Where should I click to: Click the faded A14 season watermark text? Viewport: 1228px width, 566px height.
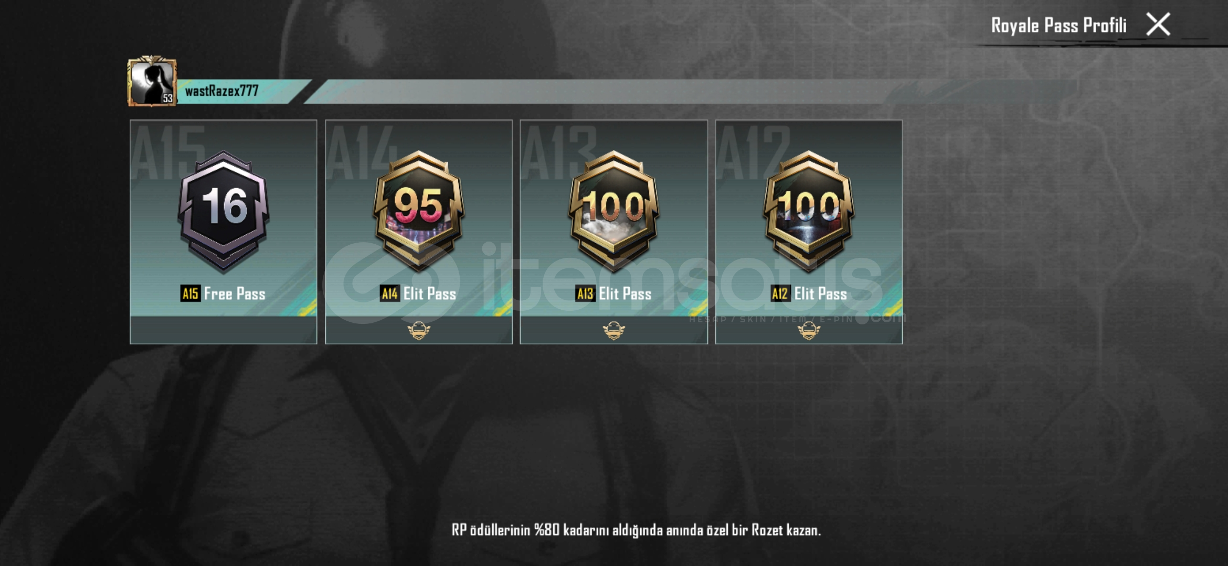[x=362, y=152]
